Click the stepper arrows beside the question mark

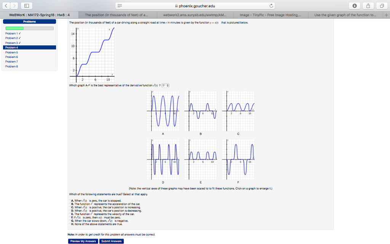[167, 85]
